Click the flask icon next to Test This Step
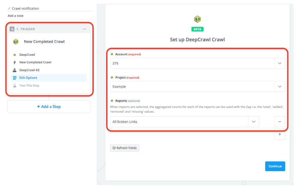 pyautogui.click(x=14, y=85)
